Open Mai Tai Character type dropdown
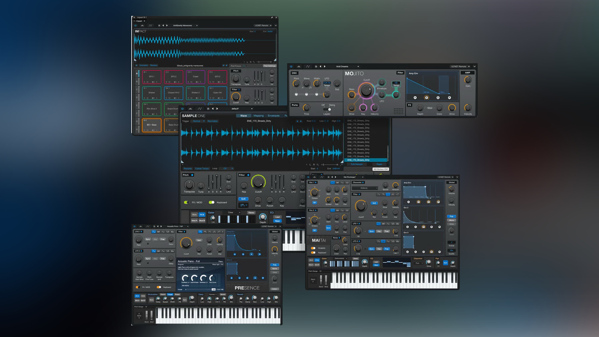The width and height of the screenshot is (599, 337). point(365,188)
